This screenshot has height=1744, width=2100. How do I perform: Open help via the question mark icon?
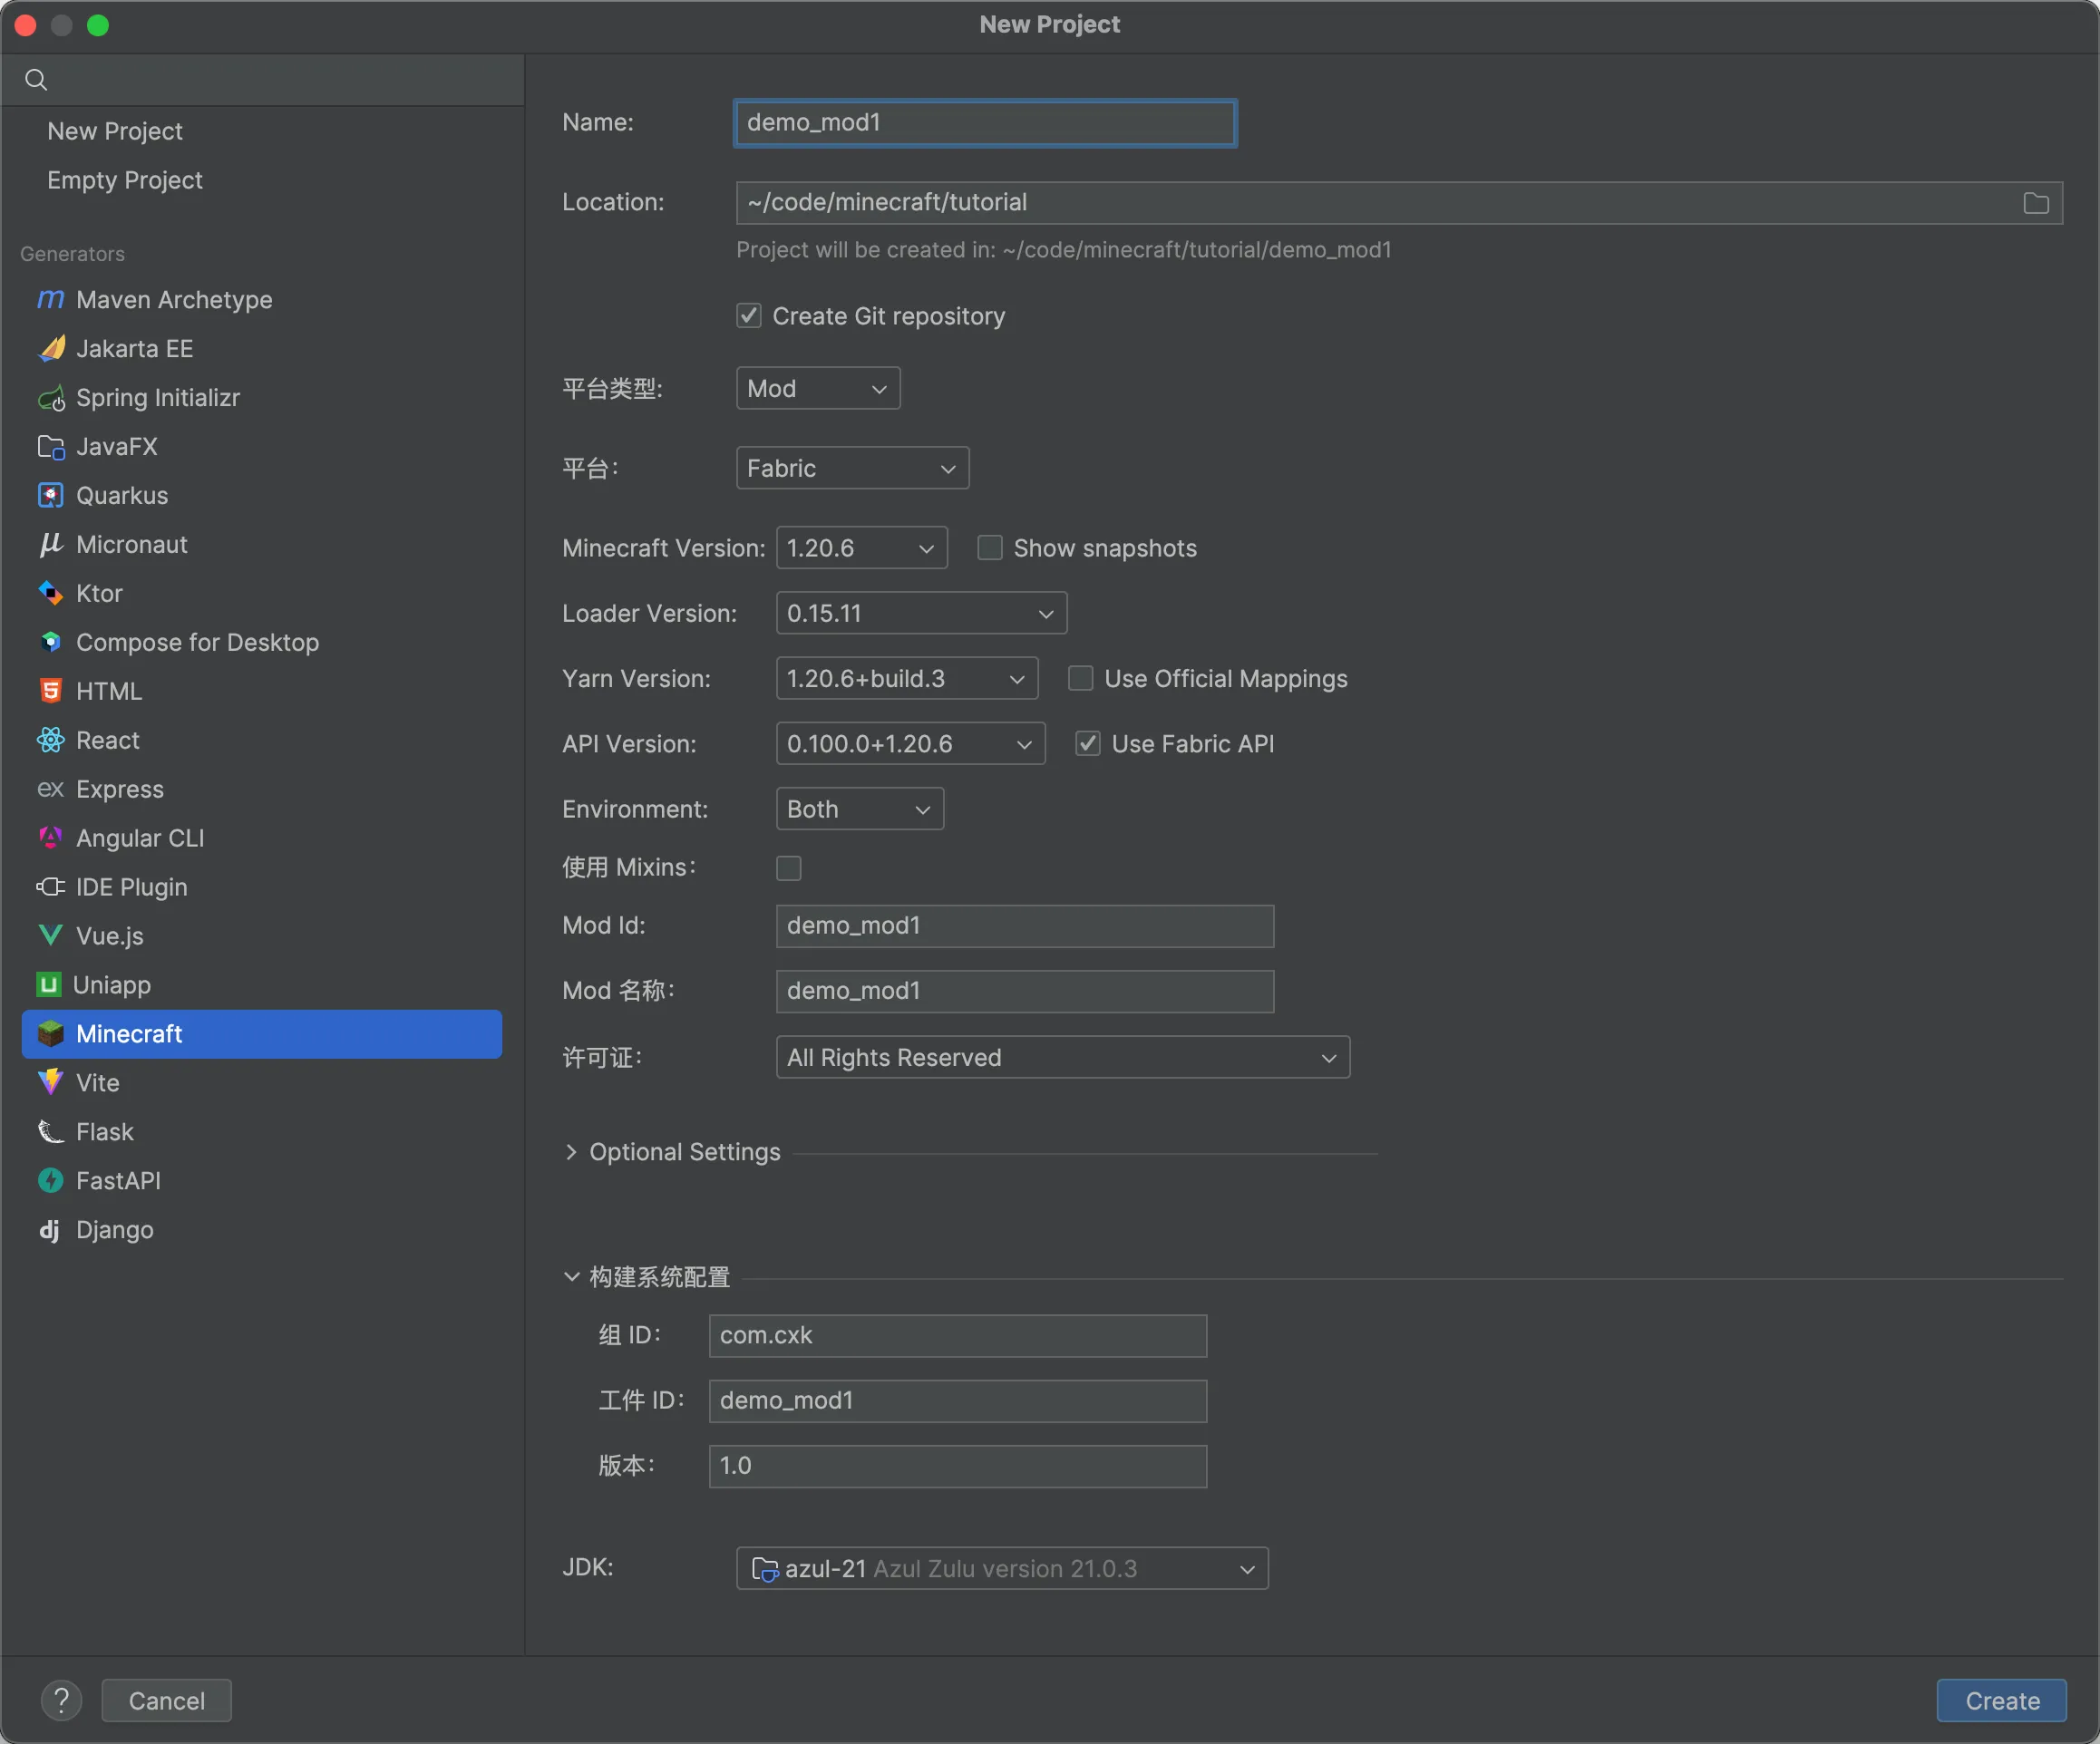point(61,1700)
